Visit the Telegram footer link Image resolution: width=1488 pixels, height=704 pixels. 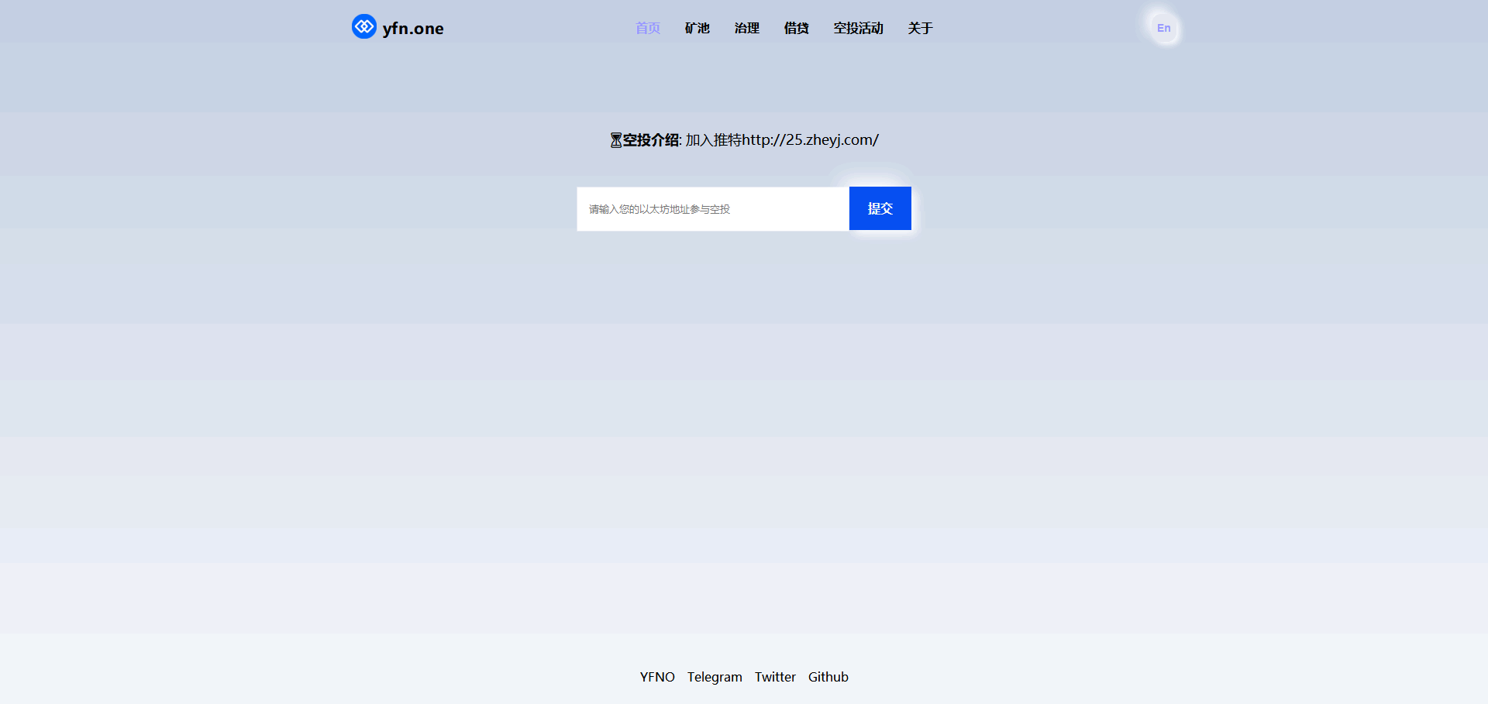(715, 677)
